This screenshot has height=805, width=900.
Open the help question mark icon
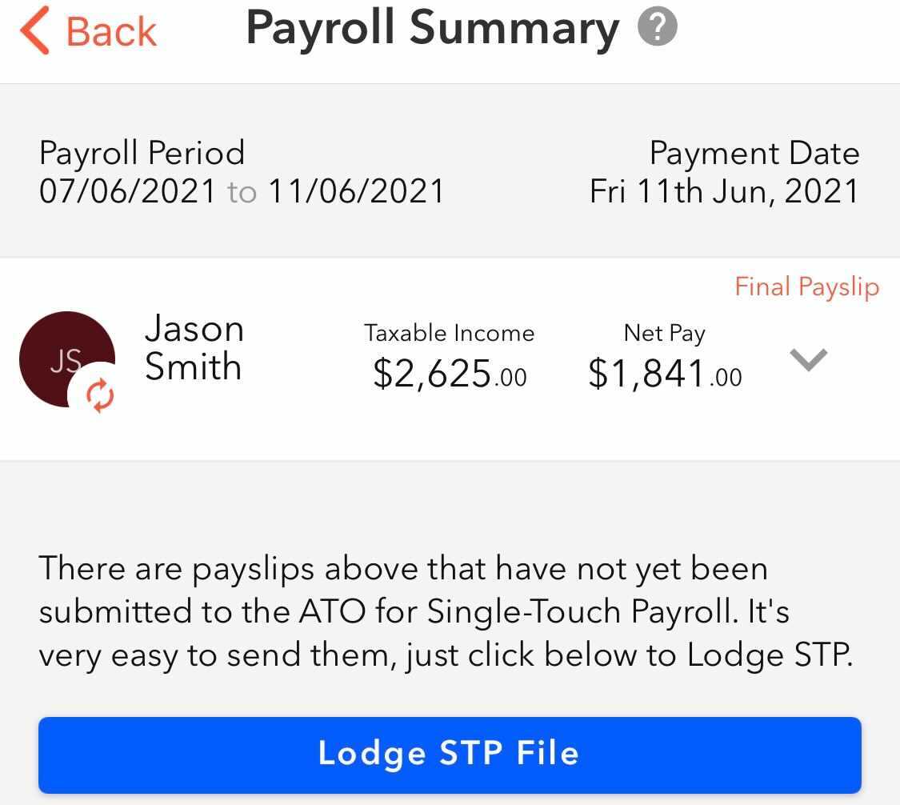[x=658, y=28]
